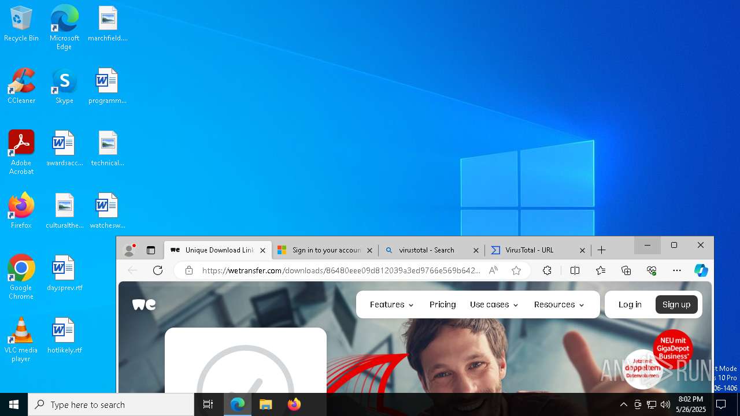Open the Edge profile icon
The height and width of the screenshot is (416, 740).
(129, 250)
